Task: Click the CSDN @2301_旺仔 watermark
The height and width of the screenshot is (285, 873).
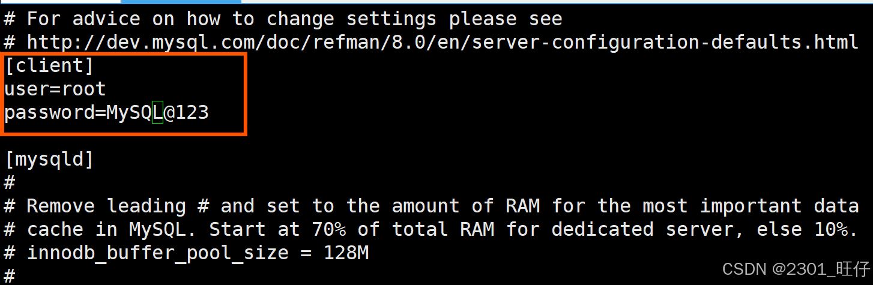Action: (x=796, y=269)
